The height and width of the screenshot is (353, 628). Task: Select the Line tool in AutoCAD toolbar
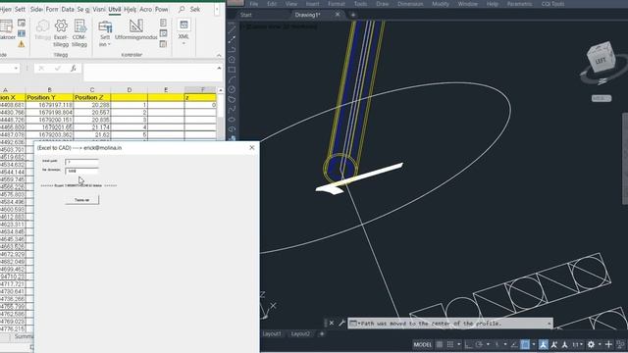click(x=232, y=29)
